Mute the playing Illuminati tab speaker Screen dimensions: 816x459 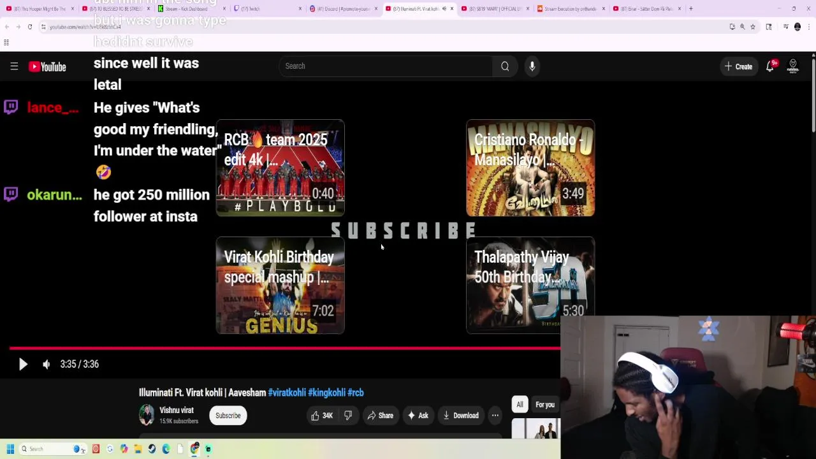click(444, 9)
